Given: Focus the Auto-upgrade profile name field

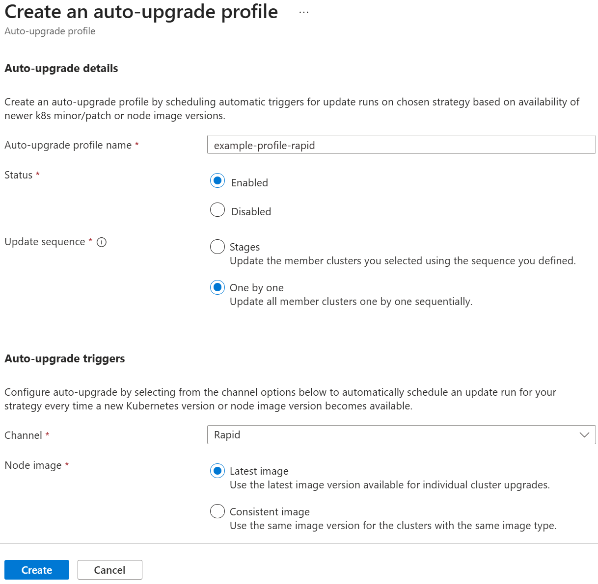Looking at the screenshot, I should point(402,145).
